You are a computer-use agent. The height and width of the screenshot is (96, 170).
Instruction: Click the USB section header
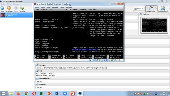click(x=102, y=71)
